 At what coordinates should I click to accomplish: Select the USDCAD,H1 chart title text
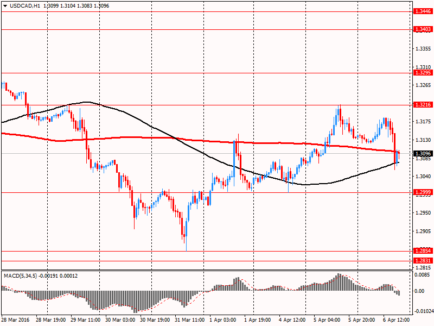click(24, 6)
